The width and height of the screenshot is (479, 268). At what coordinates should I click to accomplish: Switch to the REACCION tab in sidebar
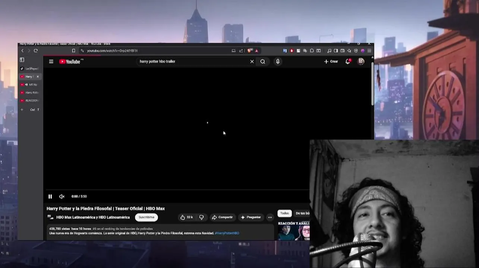(29, 100)
